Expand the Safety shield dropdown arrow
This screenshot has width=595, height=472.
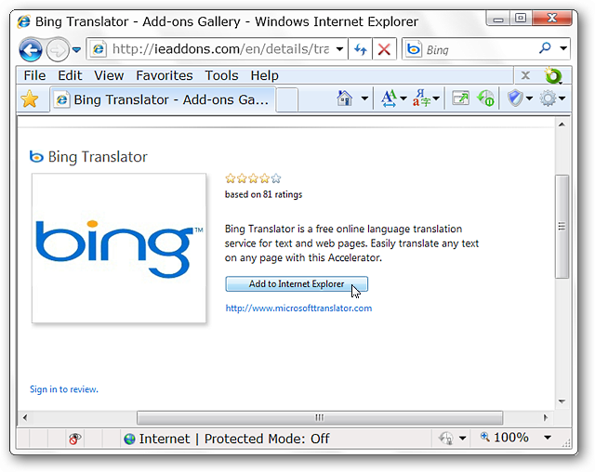pyautogui.click(x=529, y=98)
